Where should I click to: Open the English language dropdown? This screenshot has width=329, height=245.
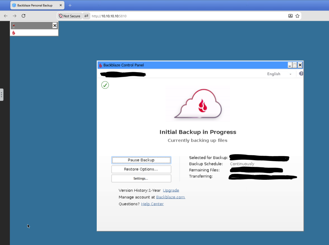(x=279, y=74)
